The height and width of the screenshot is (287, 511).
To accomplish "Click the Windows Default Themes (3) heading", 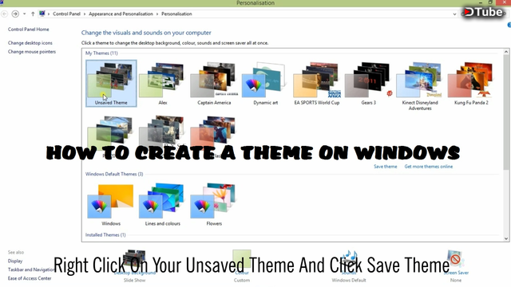I will coord(114,174).
